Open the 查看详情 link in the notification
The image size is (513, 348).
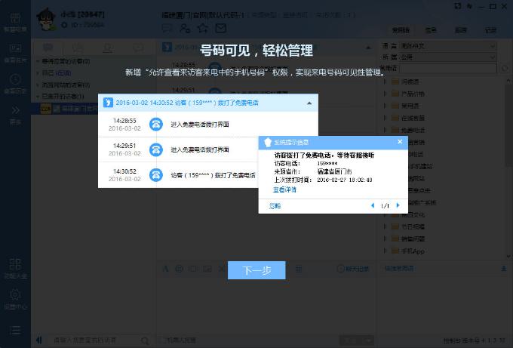click(x=284, y=190)
